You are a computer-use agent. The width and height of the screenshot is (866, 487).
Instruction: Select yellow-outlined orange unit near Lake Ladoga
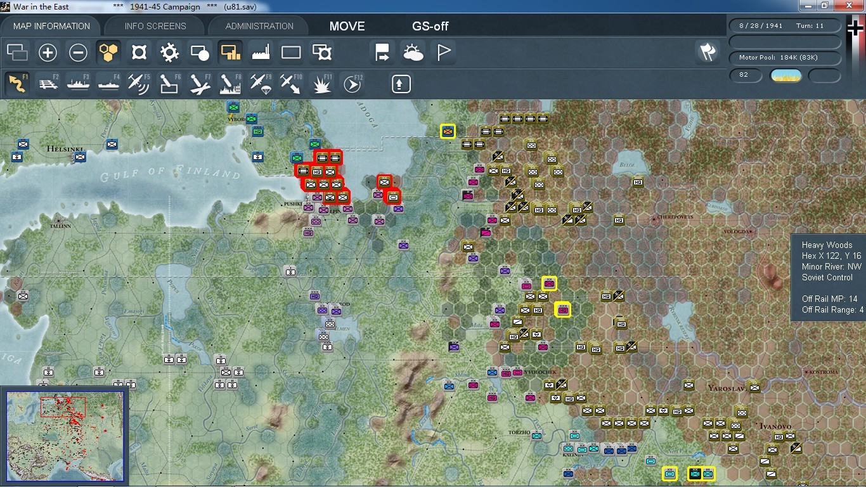point(448,131)
